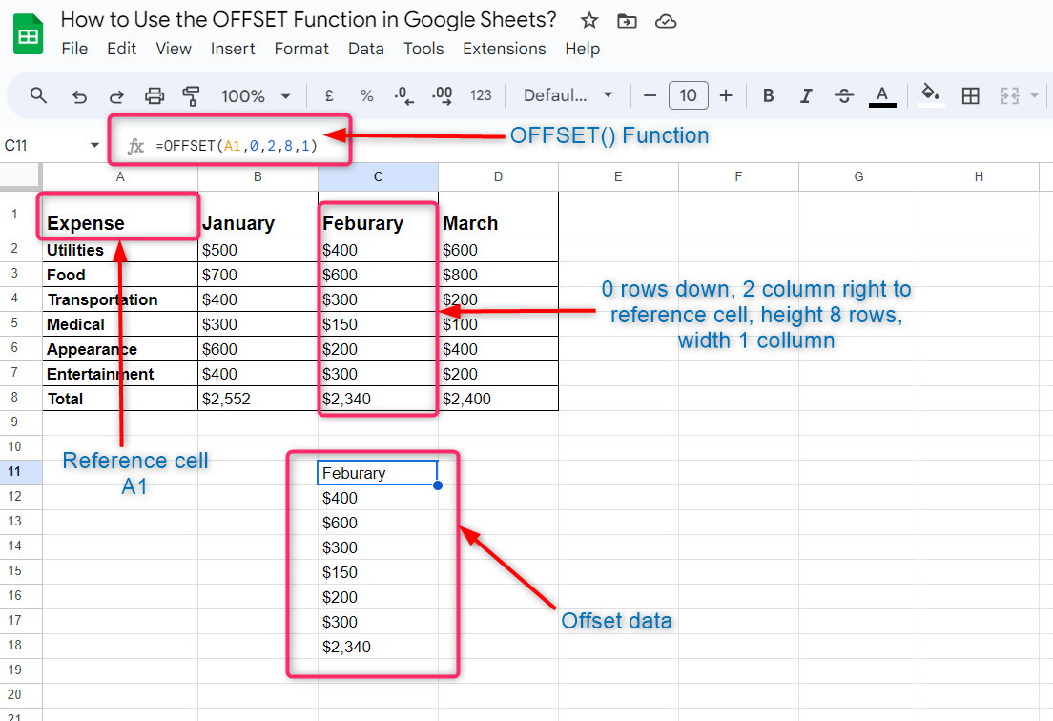
Task: Click the move to folder icon
Action: coord(627,21)
